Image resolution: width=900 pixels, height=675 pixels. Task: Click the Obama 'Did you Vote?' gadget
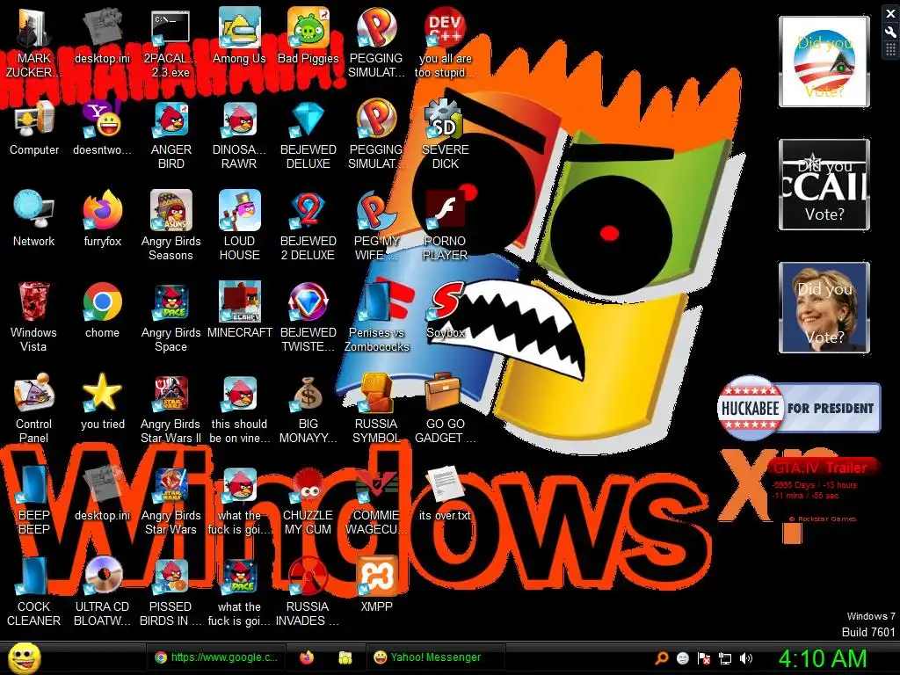click(x=824, y=62)
